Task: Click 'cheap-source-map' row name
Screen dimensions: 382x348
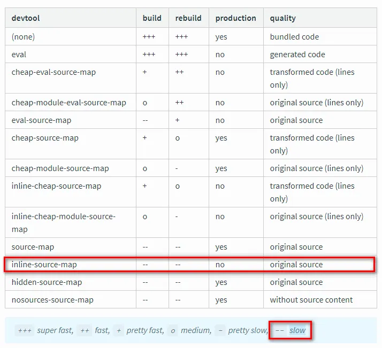Action: coord(45,138)
